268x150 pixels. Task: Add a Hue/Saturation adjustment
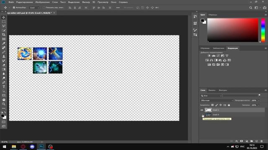tap(207, 60)
